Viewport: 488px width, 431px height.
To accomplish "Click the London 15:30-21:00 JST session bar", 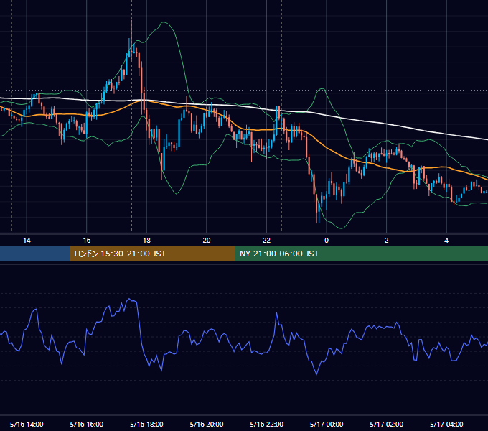I will (152, 254).
